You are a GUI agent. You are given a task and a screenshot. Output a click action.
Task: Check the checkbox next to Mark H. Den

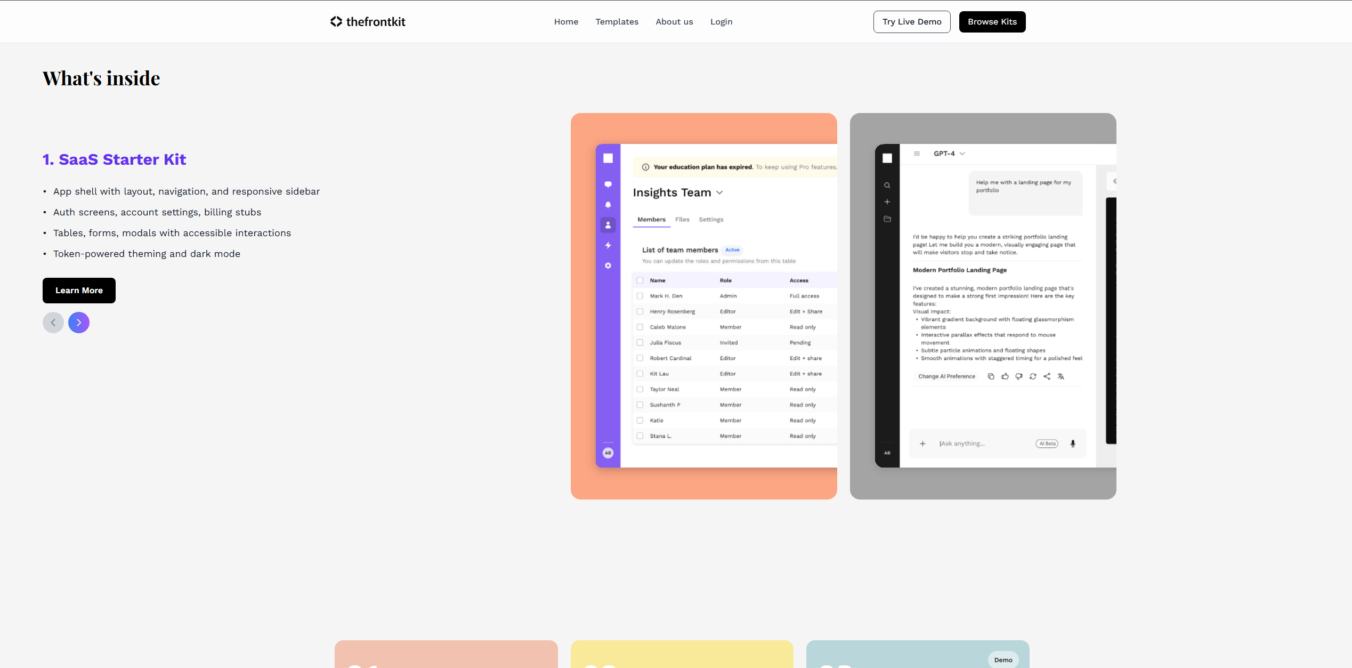tap(639, 296)
